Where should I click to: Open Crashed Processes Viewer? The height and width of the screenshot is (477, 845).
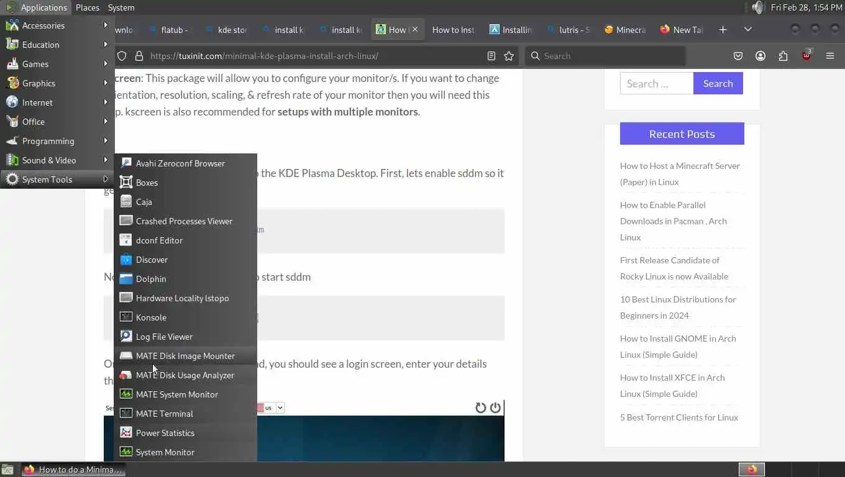tap(185, 221)
